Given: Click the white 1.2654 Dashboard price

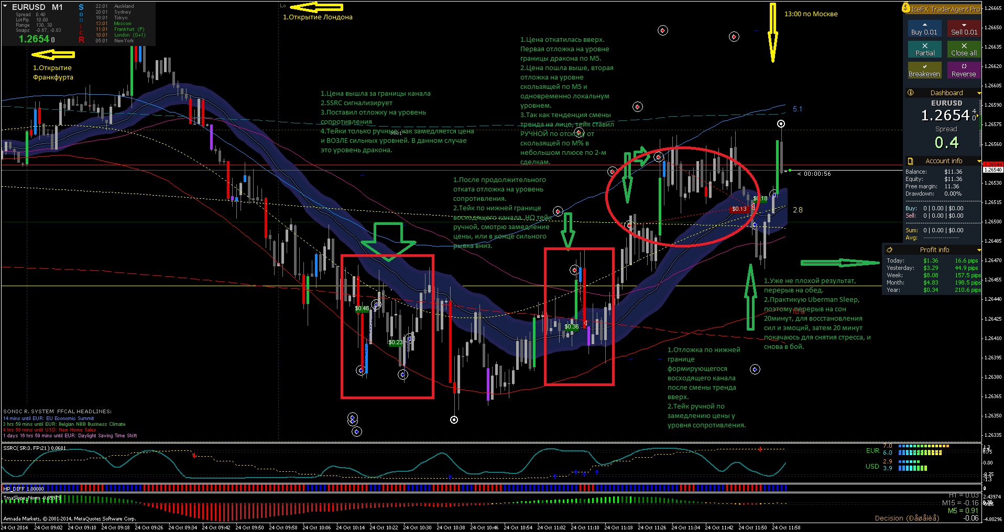Looking at the screenshot, I should point(945,115).
